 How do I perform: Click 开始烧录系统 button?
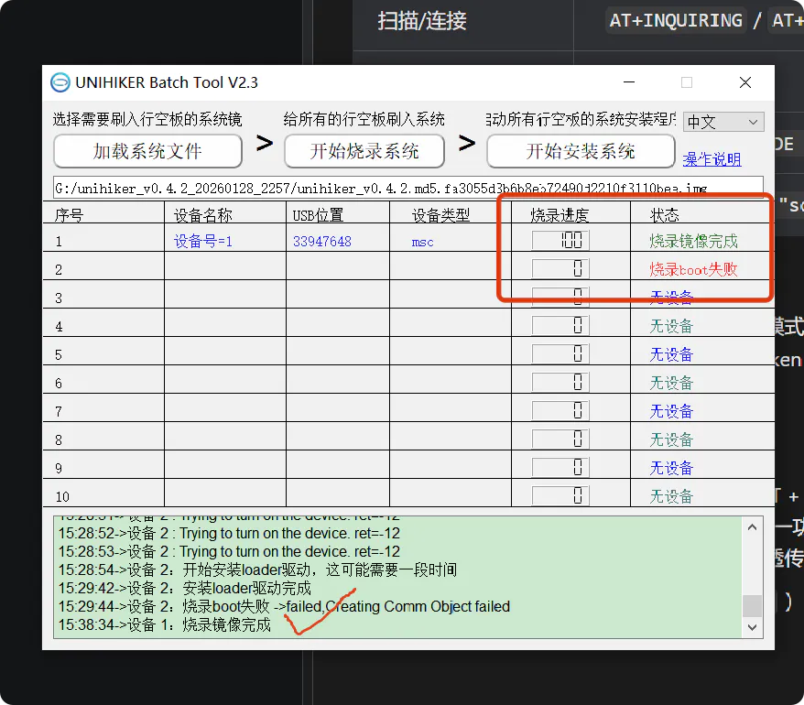(x=364, y=151)
